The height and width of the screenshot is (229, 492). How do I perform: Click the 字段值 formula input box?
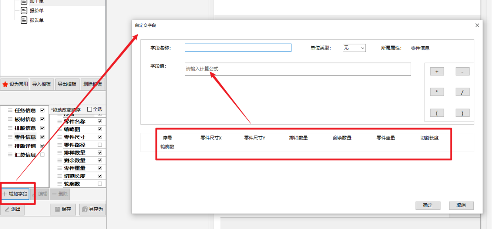(298, 69)
